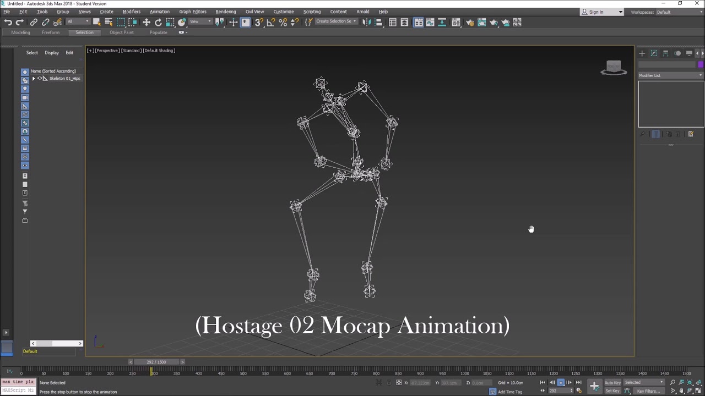705x396 pixels.
Task: Open the Rendering menu
Action: pos(225,12)
